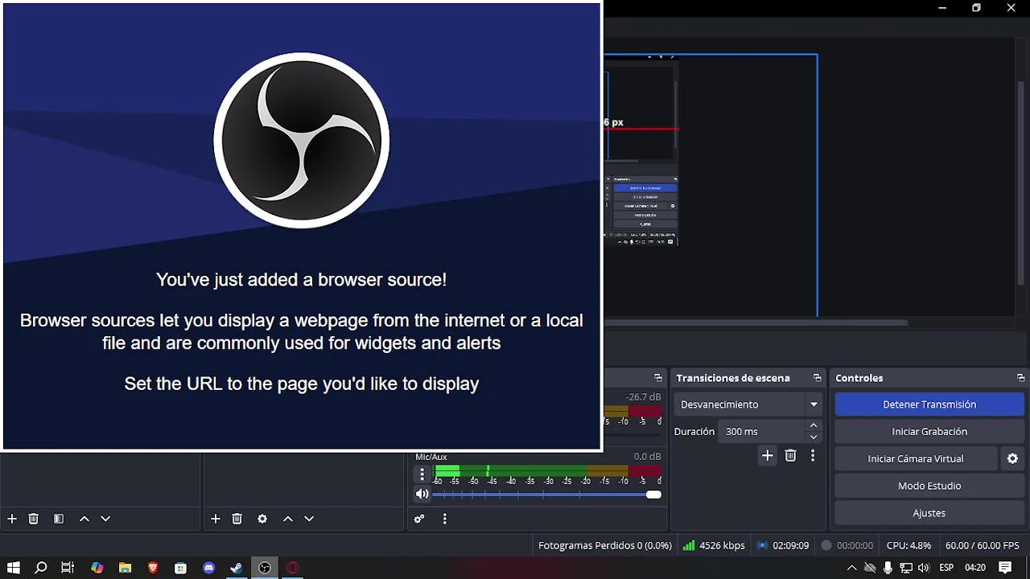Open source properties gear icon
Screen dimensions: 1030x579
pyautogui.click(x=262, y=519)
